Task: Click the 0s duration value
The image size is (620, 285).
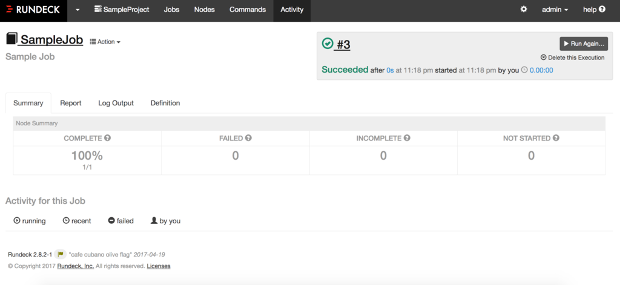Action: pyautogui.click(x=390, y=70)
